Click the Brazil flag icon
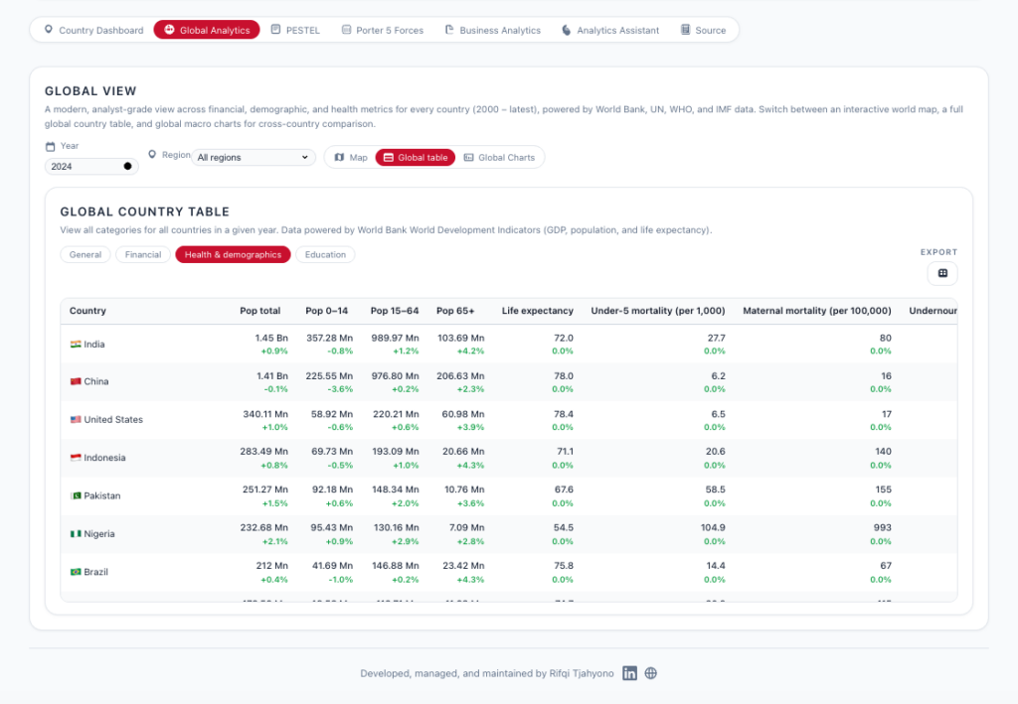The image size is (1018, 704). tap(76, 572)
